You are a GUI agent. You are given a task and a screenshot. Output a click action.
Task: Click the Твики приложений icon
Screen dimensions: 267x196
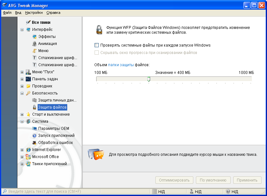pos(28,164)
